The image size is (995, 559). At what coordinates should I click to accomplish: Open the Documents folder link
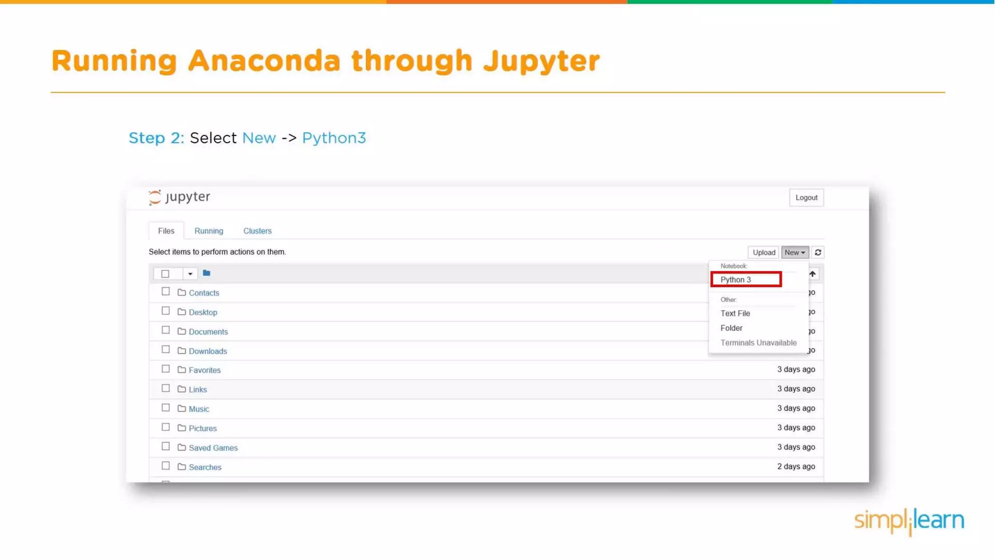click(208, 332)
